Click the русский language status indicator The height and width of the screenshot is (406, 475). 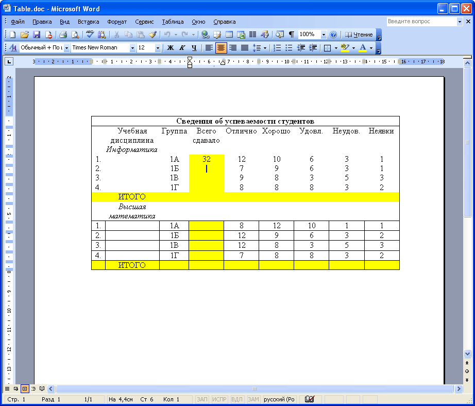click(x=279, y=399)
